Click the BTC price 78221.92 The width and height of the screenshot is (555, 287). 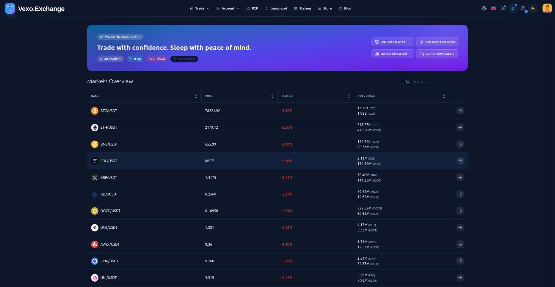tap(212, 111)
